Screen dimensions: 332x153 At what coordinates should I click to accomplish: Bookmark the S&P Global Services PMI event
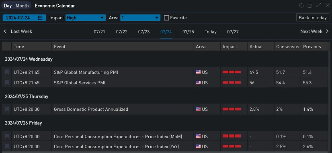[x=7, y=83]
